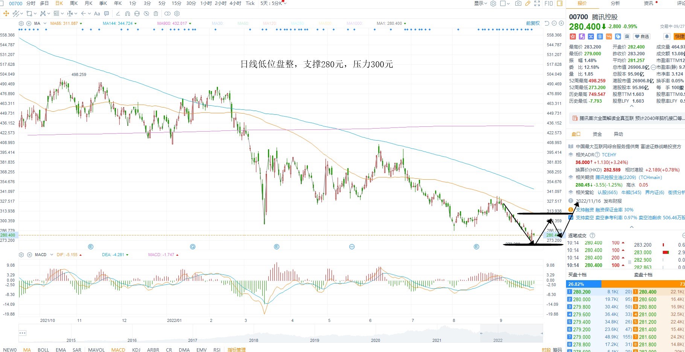Choose the eraser line tool
Screen dimensions: 685x352
(x=118, y=14)
